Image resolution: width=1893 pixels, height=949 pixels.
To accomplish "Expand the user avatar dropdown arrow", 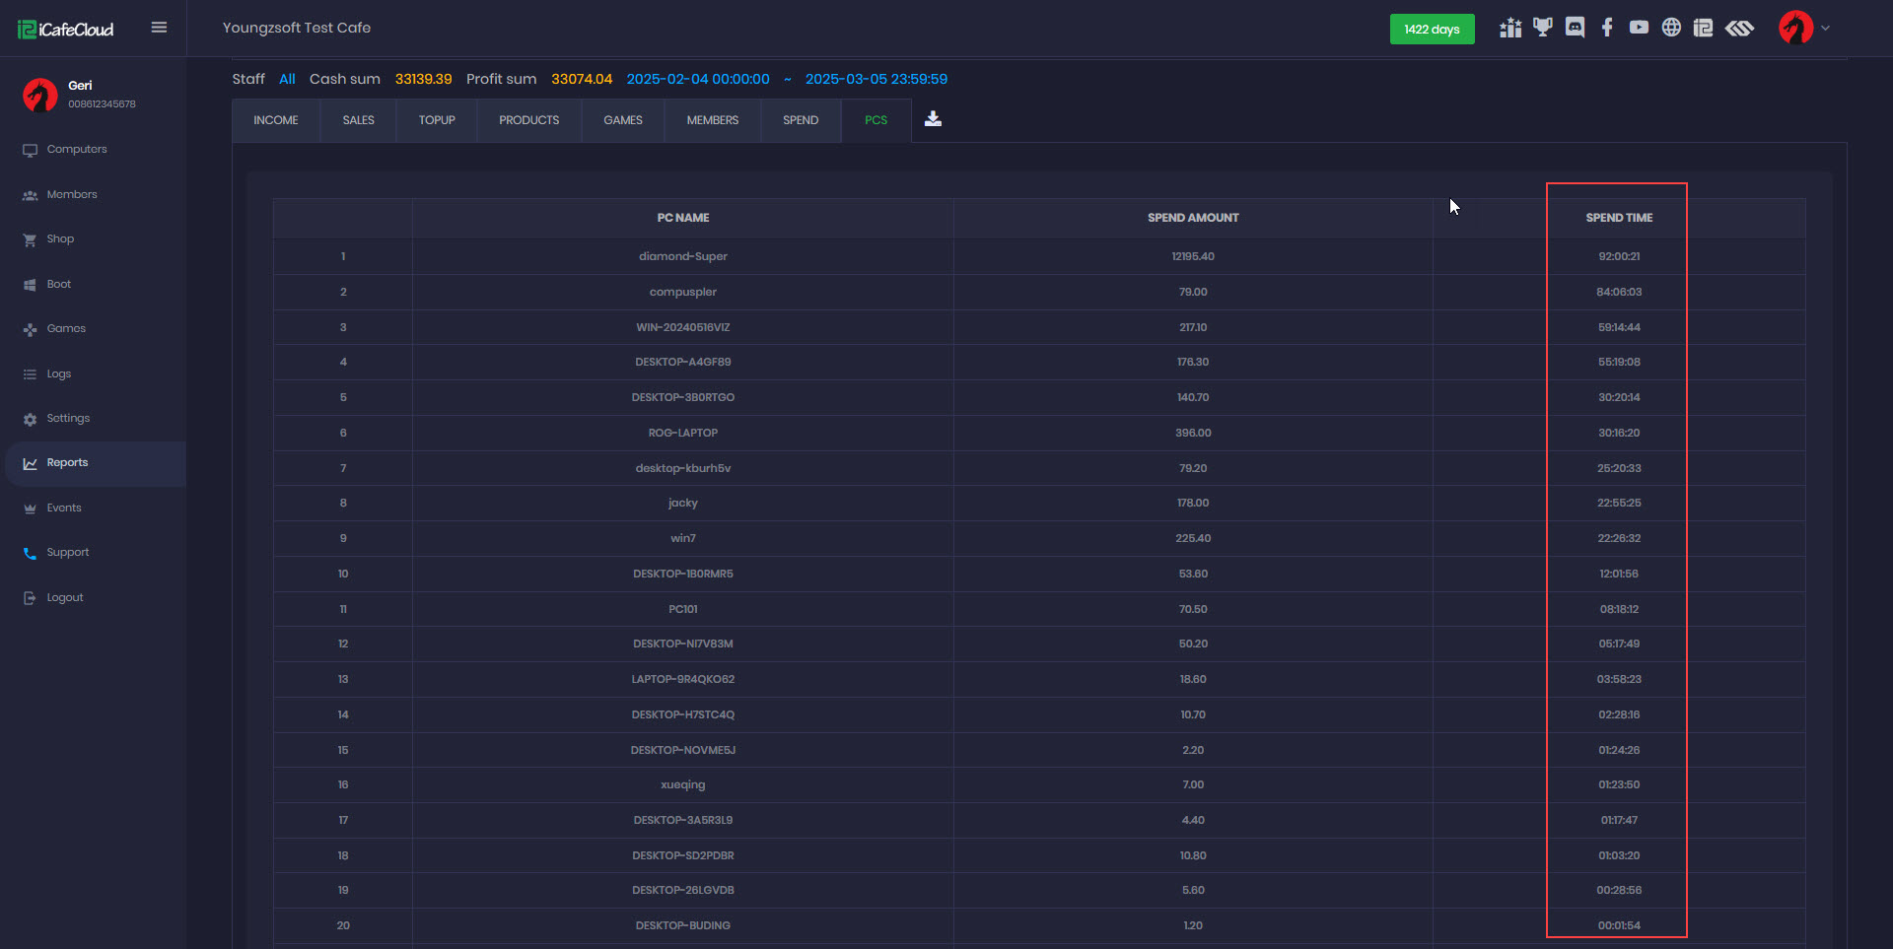I will coord(1825,29).
